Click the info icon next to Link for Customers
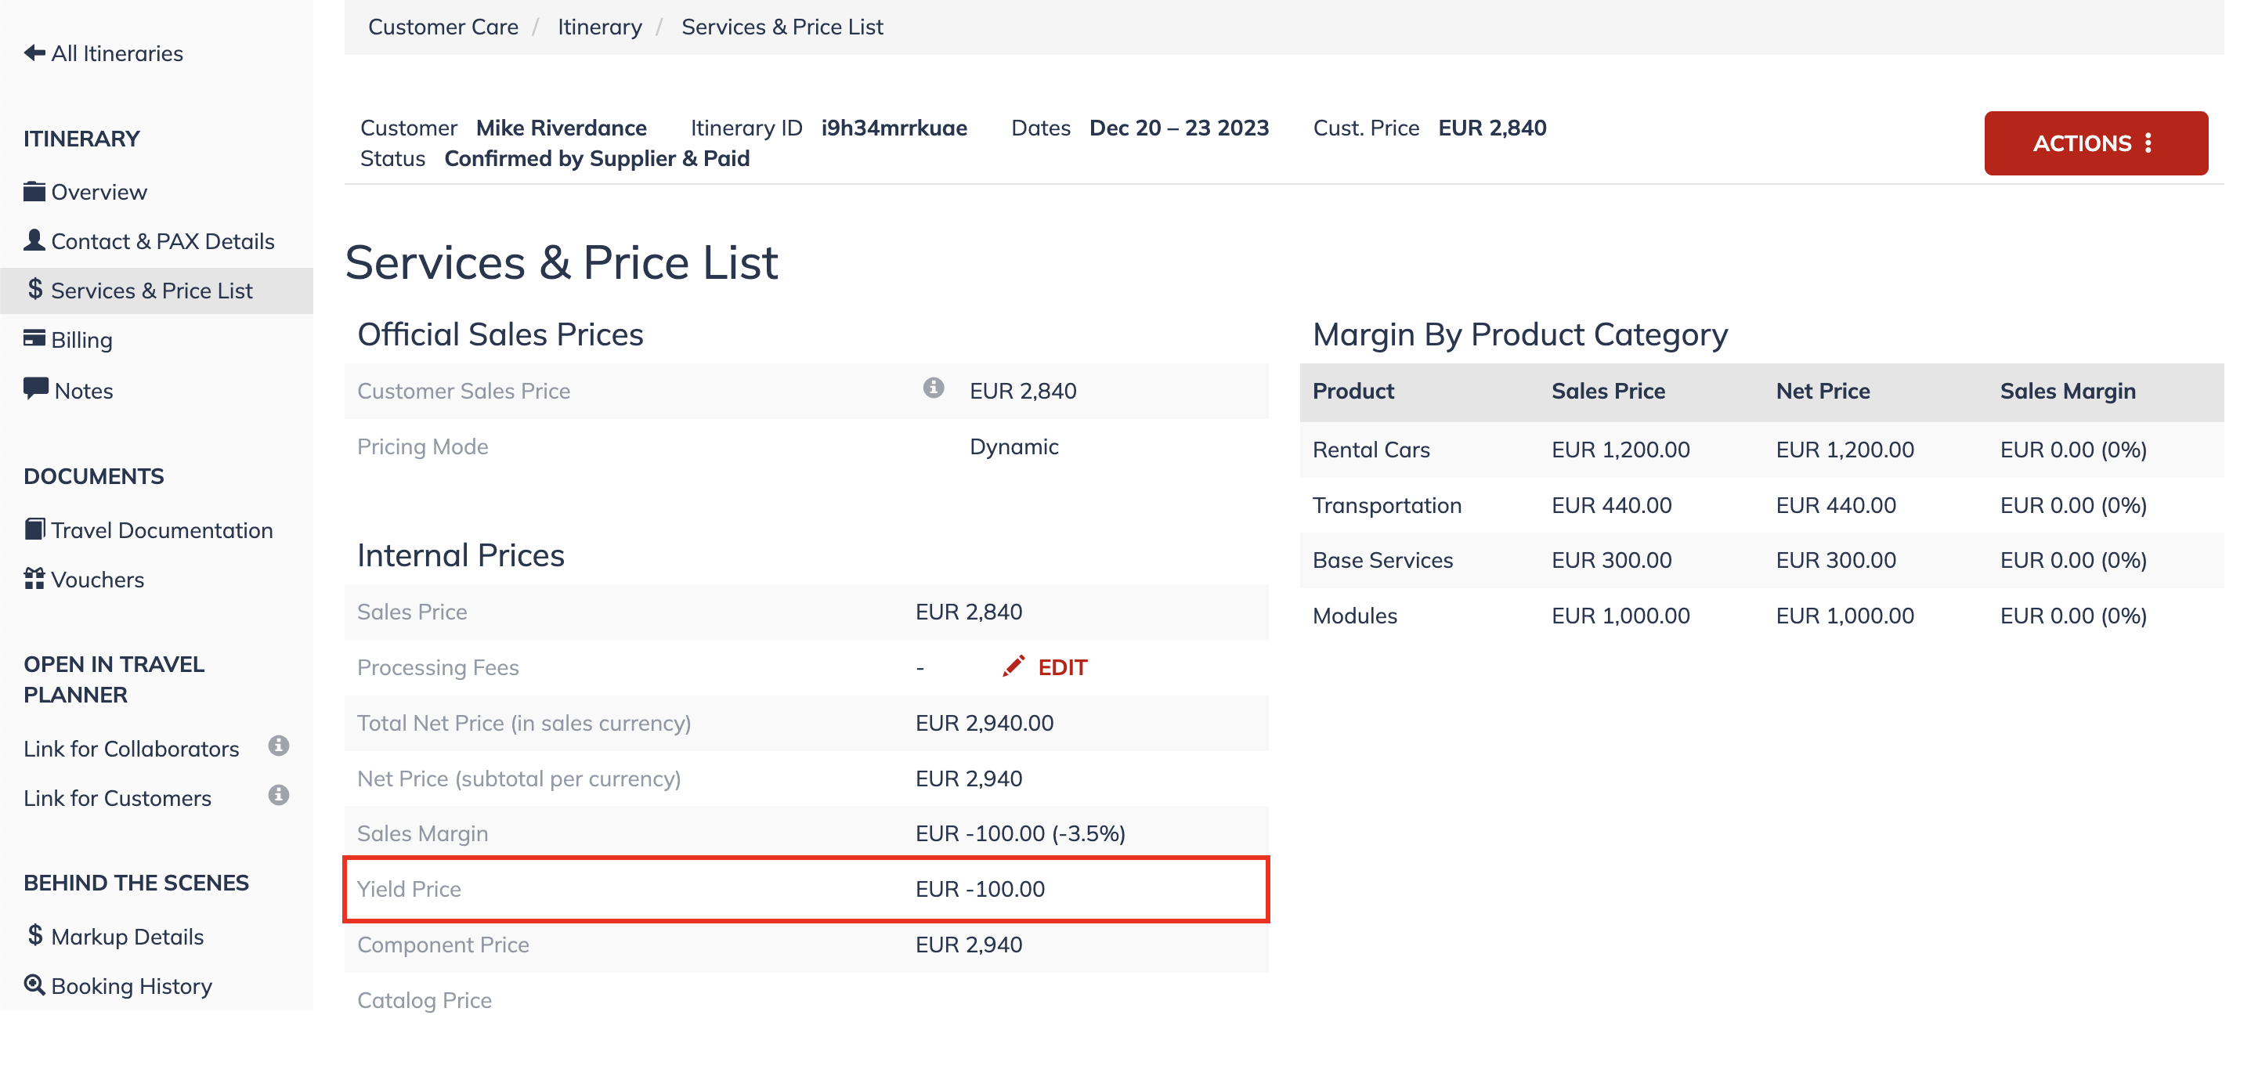2251x1073 pixels. pyautogui.click(x=279, y=796)
